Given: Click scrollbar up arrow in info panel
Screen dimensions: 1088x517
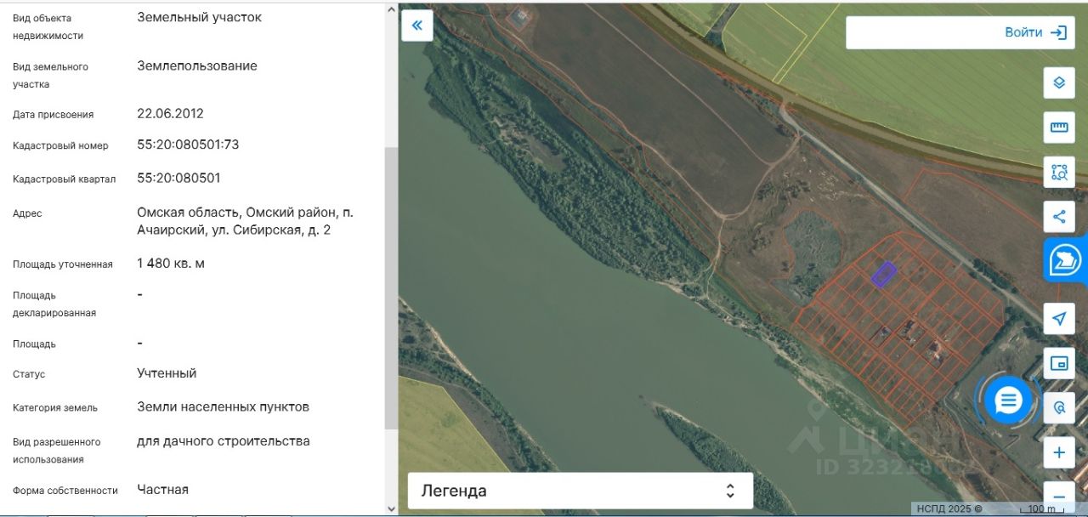Looking at the screenshot, I should pyautogui.click(x=391, y=9).
